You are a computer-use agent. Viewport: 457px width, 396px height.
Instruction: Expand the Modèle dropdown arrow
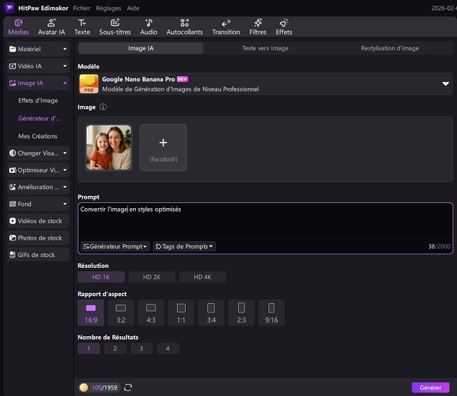[445, 84]
